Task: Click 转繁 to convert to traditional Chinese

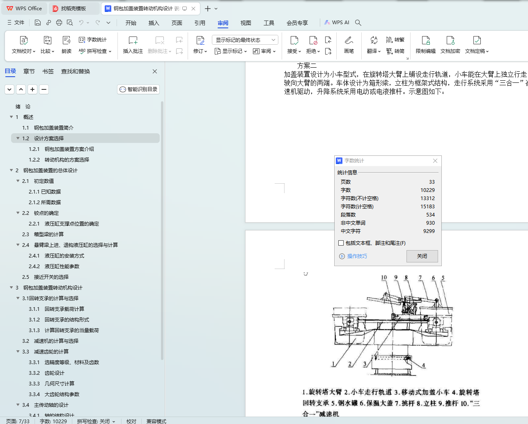Action: (395, 40)
